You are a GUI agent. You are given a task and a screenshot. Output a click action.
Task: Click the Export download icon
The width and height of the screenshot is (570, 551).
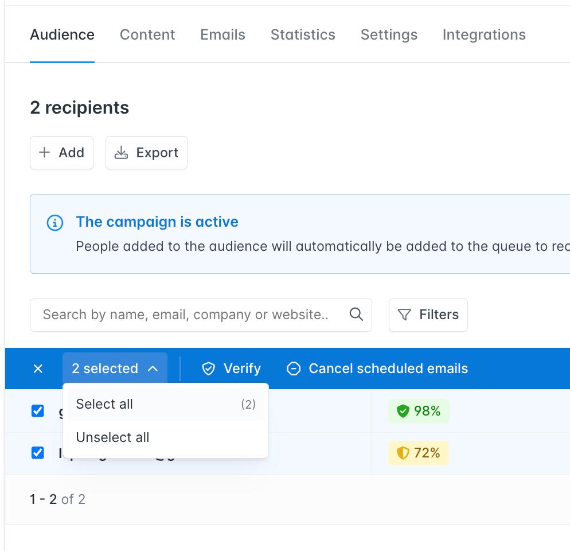[121, 153]
